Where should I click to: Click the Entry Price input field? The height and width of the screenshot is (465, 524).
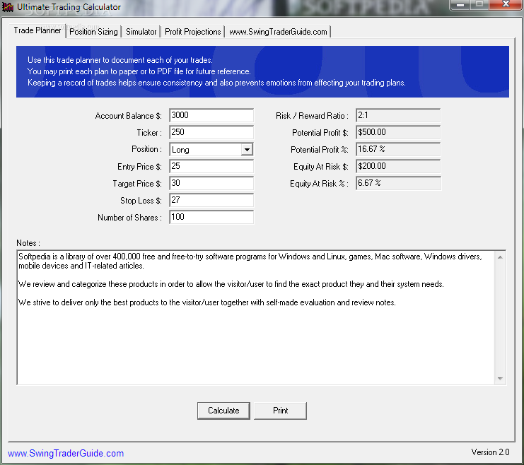(211, 166)
